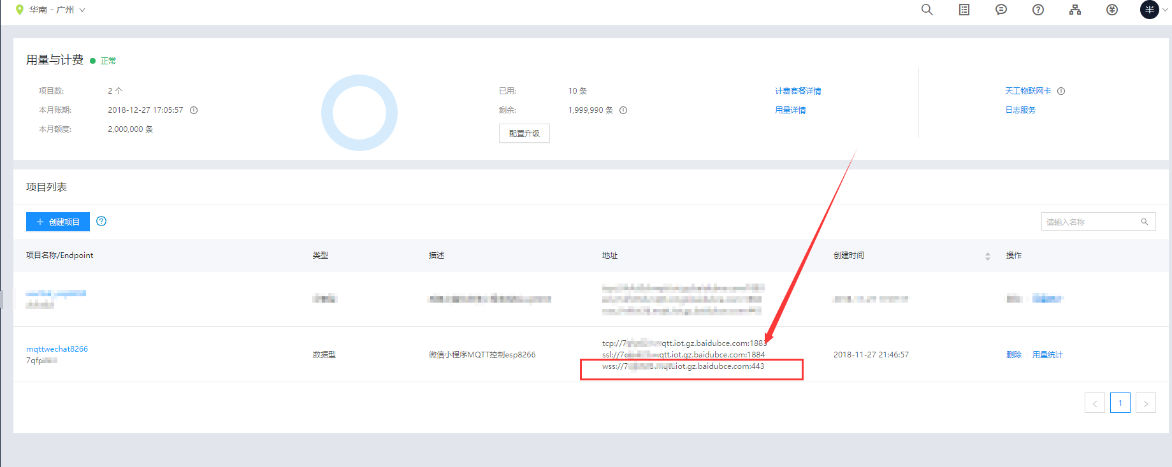Expand the 华南 - 广州 region dropdown
The width and height of the screenshot is (1172, 467).
click(x=57, y=10)
